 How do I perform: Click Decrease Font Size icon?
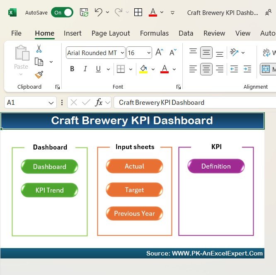[x=173, y=52]
